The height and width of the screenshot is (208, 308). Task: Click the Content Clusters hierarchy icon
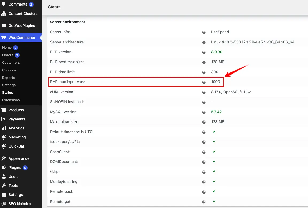click(4, 14)
